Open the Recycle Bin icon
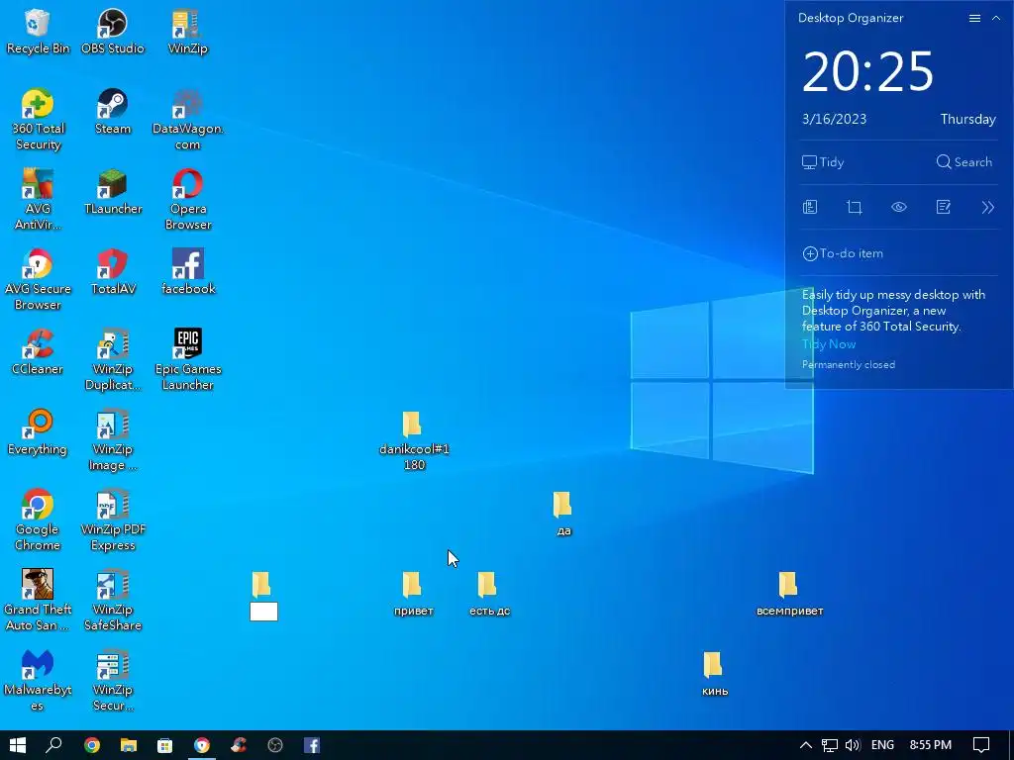1014x760 pixels. pos(38,31)
